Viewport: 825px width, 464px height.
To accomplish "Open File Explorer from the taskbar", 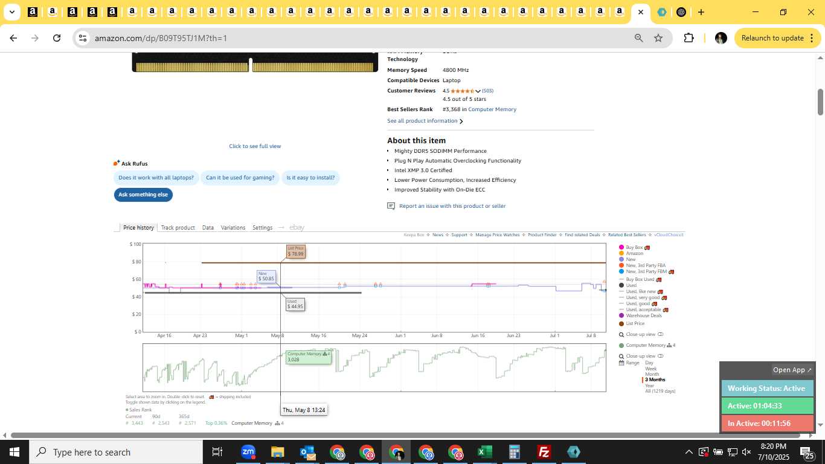I will (x=277, y=452).
